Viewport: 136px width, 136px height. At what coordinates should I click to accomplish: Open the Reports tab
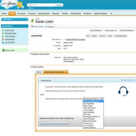click(x=56, y=13)
